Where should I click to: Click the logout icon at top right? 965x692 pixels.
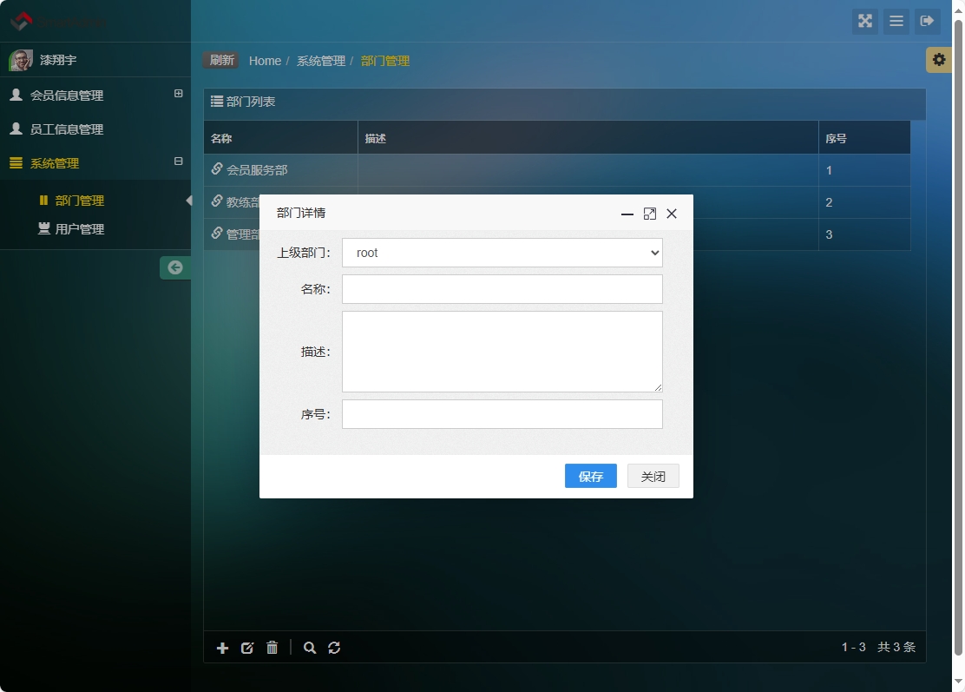point(928,22)
